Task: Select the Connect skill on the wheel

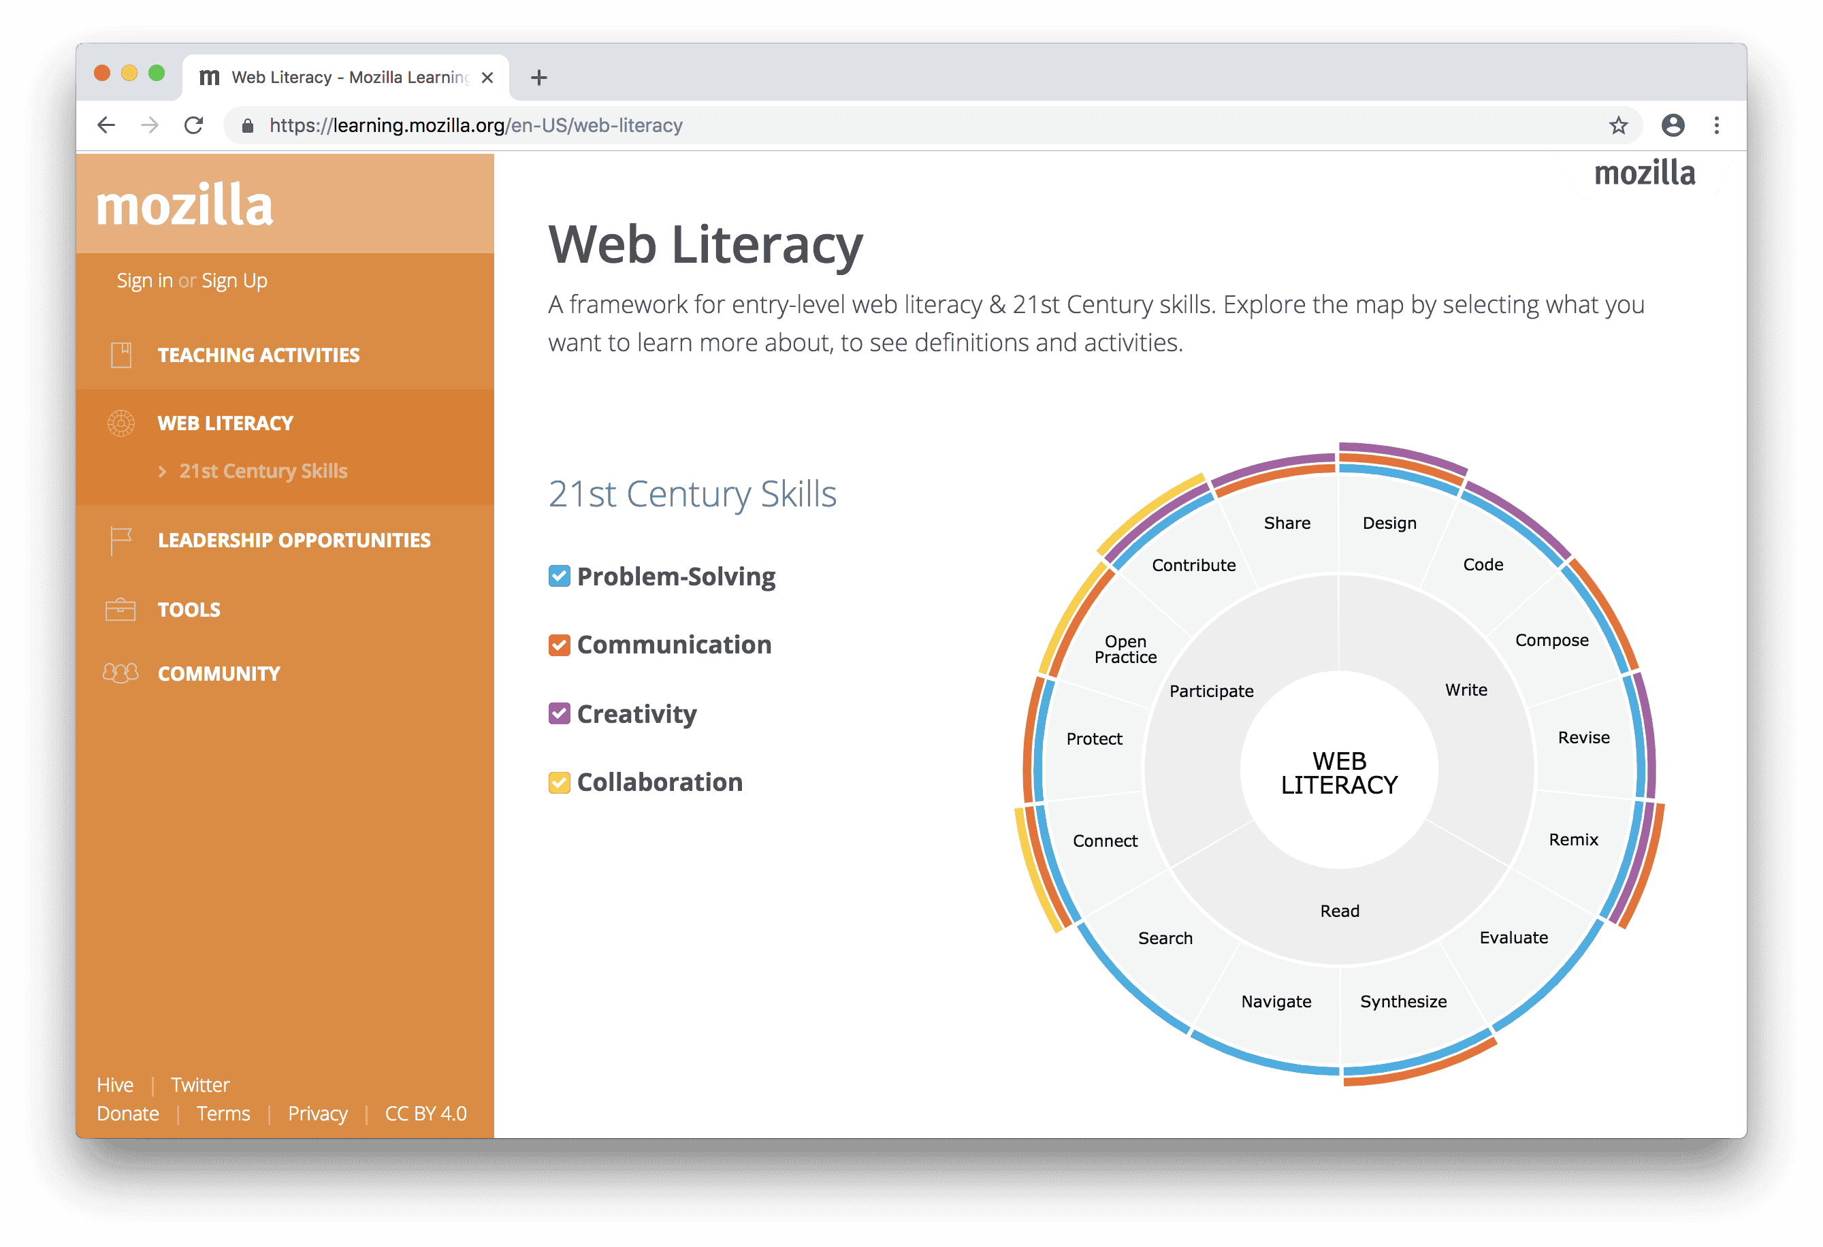Action: tap(1106, 841)
